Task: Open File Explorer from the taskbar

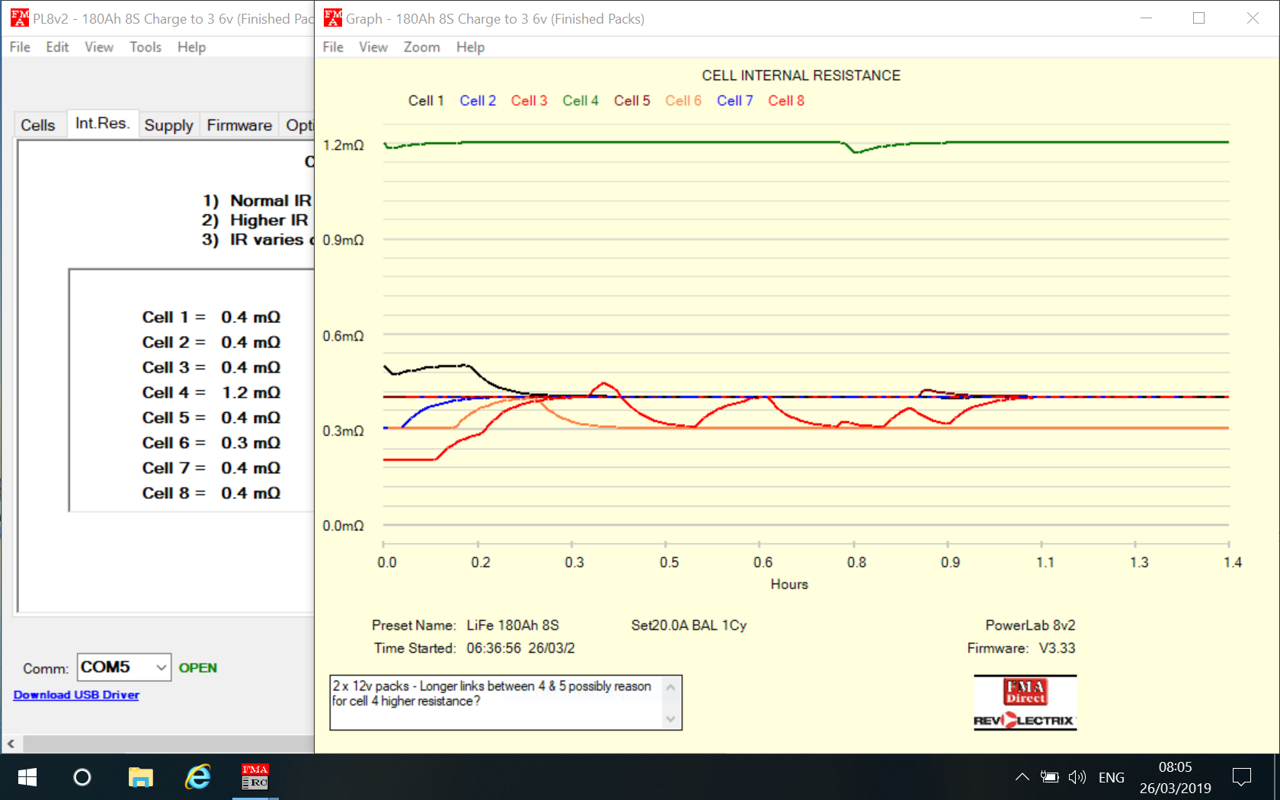Action: [x=140, y=777]
